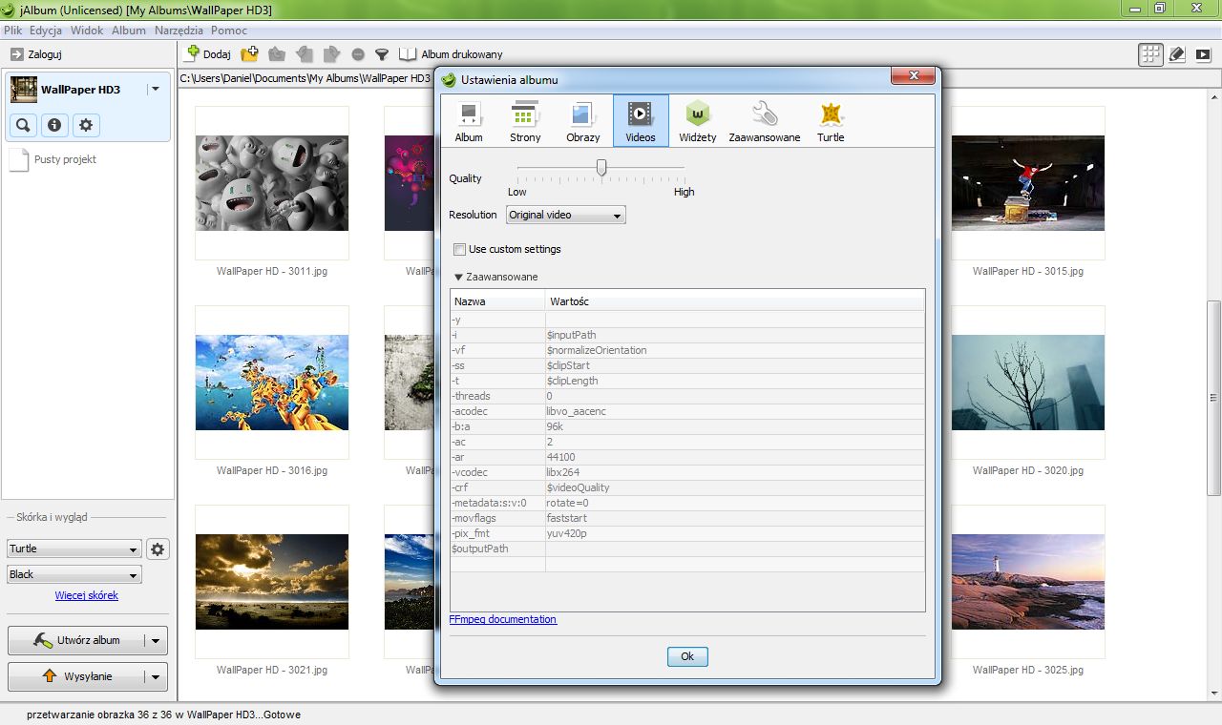Open the Pomoc menu
This screenshot has height=725, width=1222.
pos(229,31)
